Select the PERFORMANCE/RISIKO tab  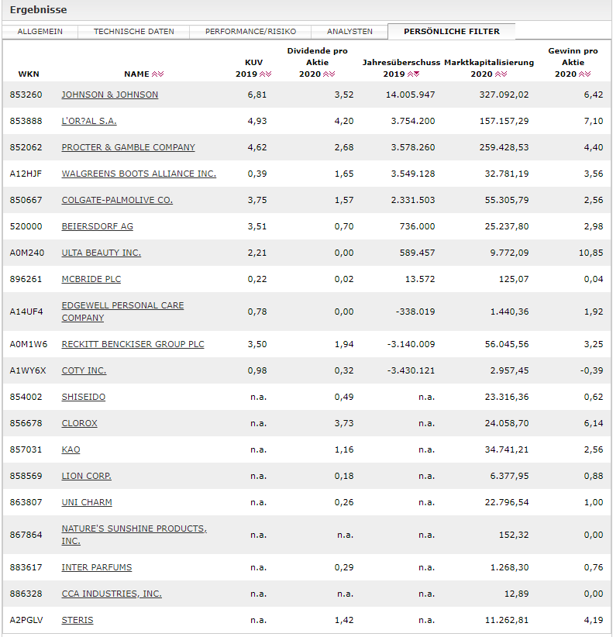(250, 32)
